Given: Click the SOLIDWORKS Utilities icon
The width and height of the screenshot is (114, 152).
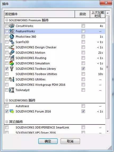Looking at the screenshot, I should pos(12,79).
